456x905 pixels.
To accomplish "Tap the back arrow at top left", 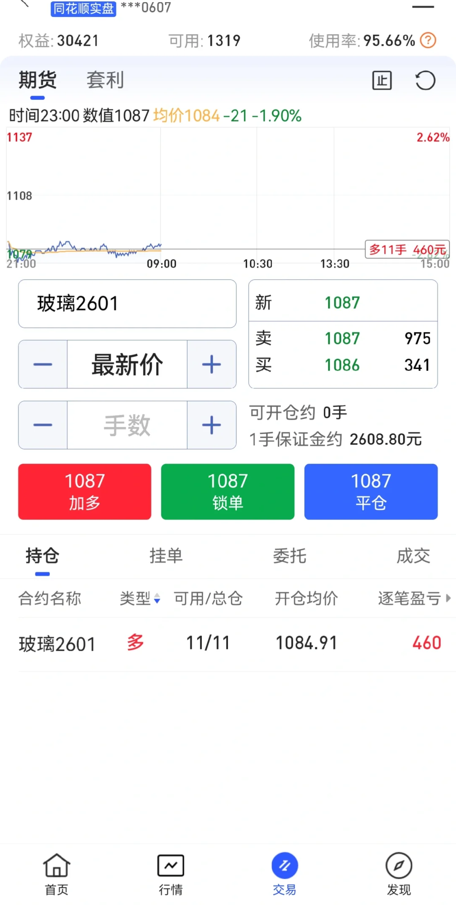I will [x=24, y=3].
